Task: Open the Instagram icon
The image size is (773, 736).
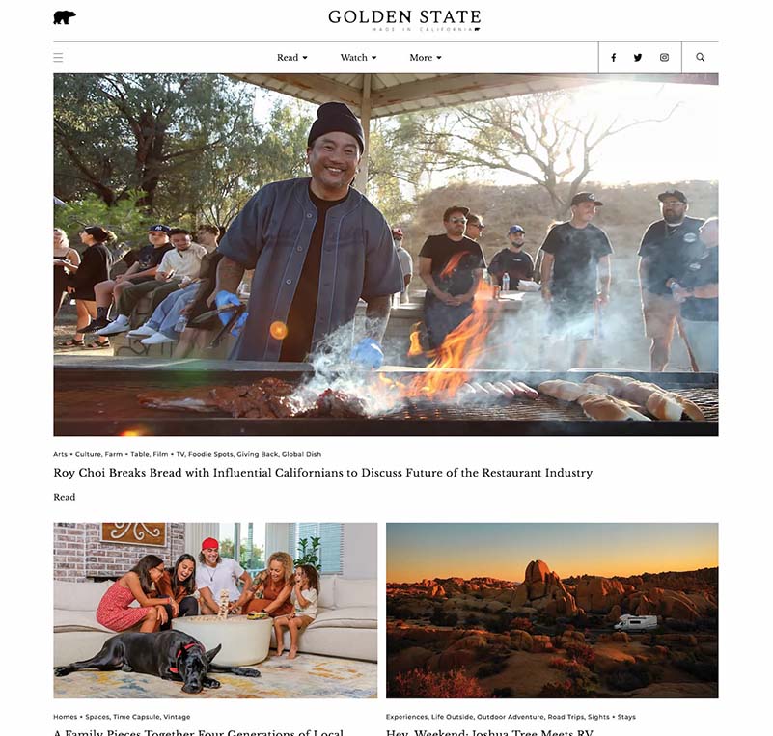Action: pyautogui.click(x=664, y=58)
